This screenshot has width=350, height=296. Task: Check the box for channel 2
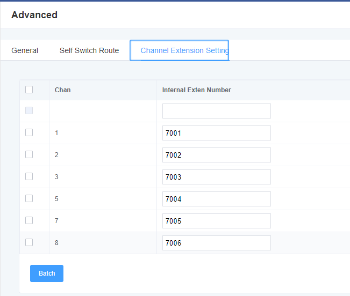click(x=29, y=154)
